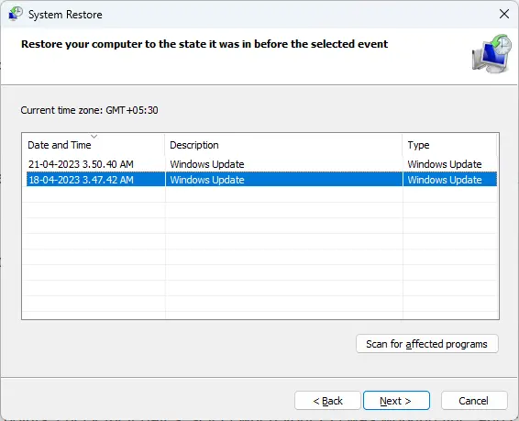Click the System Restore monitor clock graphic
The height and width of the screenshot is (421, 519).
point(491,53)
